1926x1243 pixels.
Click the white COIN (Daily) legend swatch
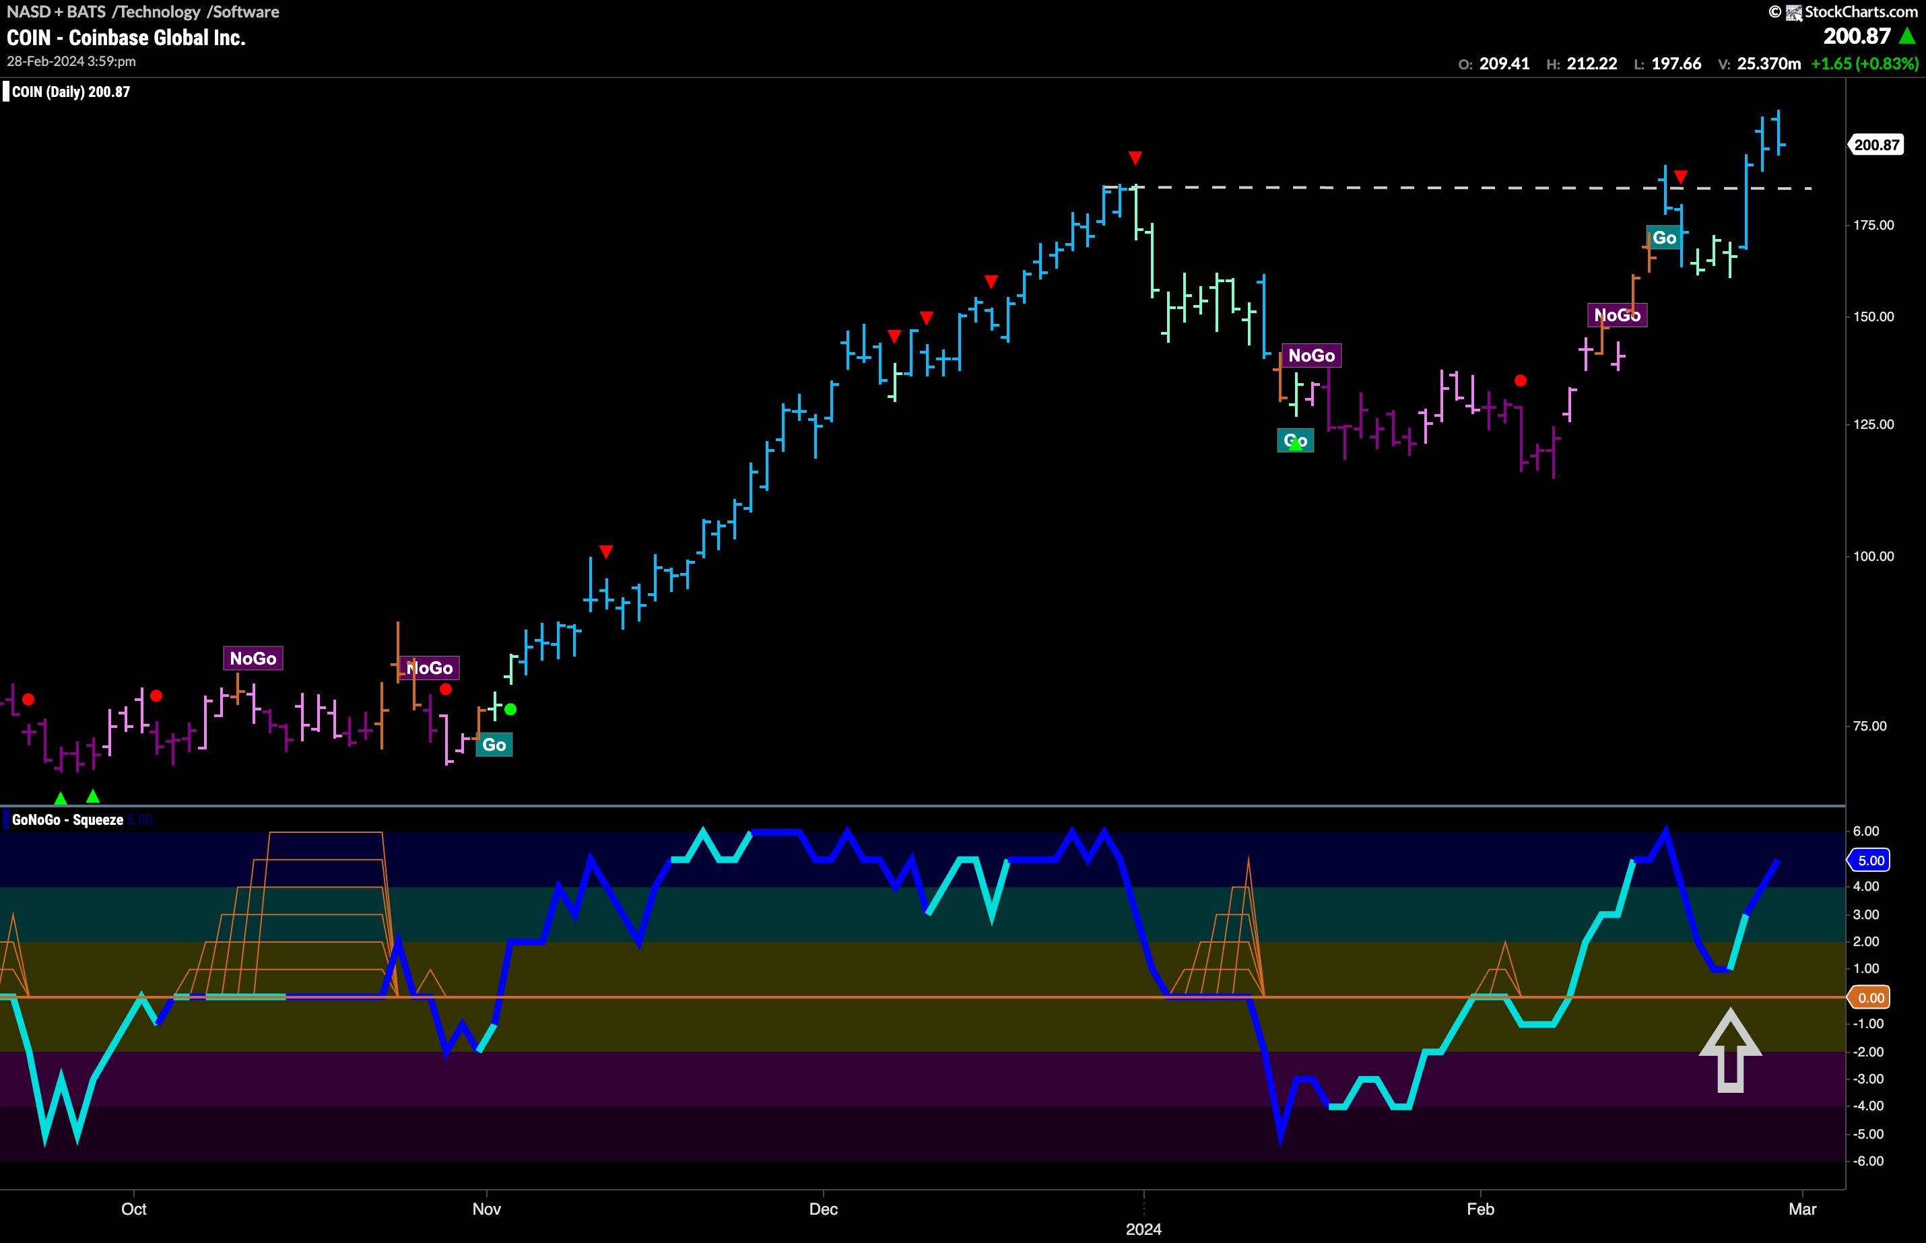pos(5,92)
